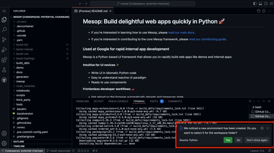Screen dimensions: 274x153
Task: Switch to the Problems panel tab
Action: coord(82,101)
